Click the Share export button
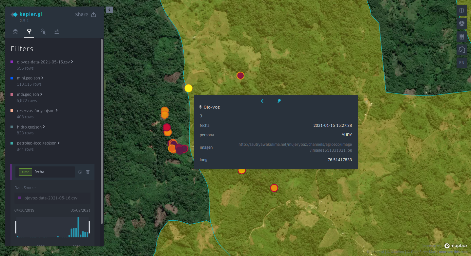Image resolution: width=471 pixels, height=256 pixels. (86, 14)
